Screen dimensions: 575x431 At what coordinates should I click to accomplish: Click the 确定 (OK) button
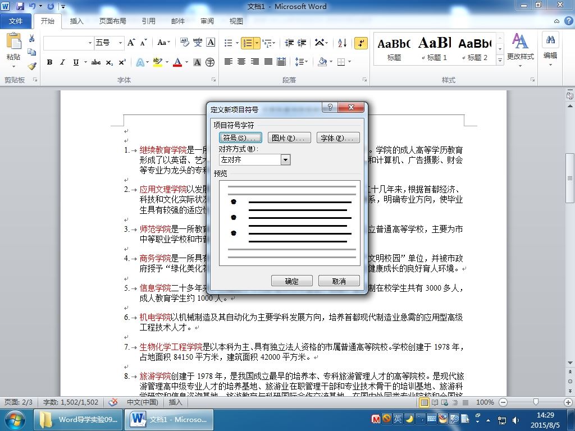pyautogui.click(x=292, y=281)
